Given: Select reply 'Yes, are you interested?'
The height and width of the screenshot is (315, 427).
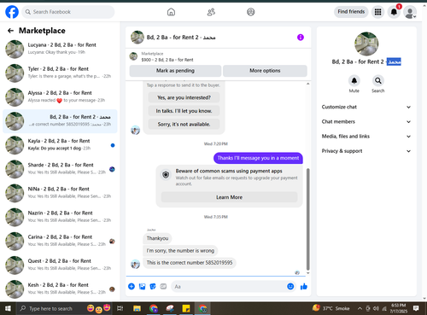Looking at the screenshot, I should point(184,97).
